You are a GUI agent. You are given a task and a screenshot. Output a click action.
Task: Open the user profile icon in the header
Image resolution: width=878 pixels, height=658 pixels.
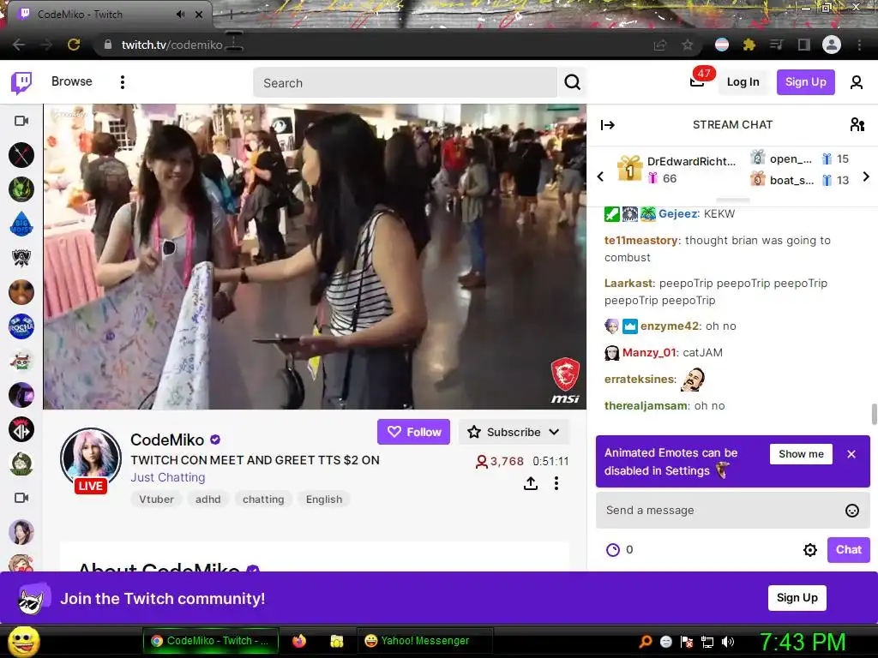856,82
